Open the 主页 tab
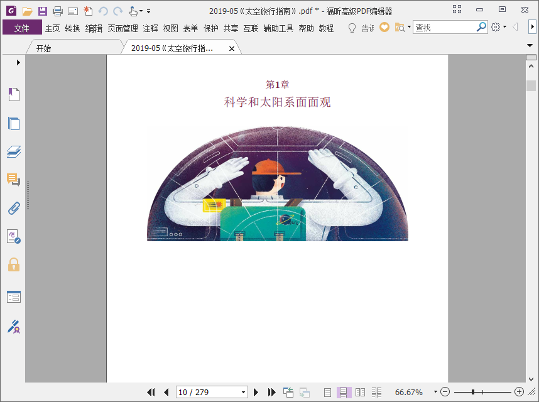 [x=53, y=28]
